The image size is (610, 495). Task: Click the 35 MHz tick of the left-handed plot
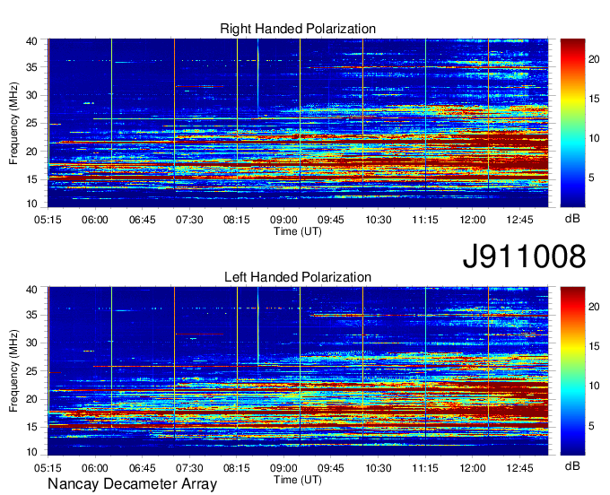31,315
